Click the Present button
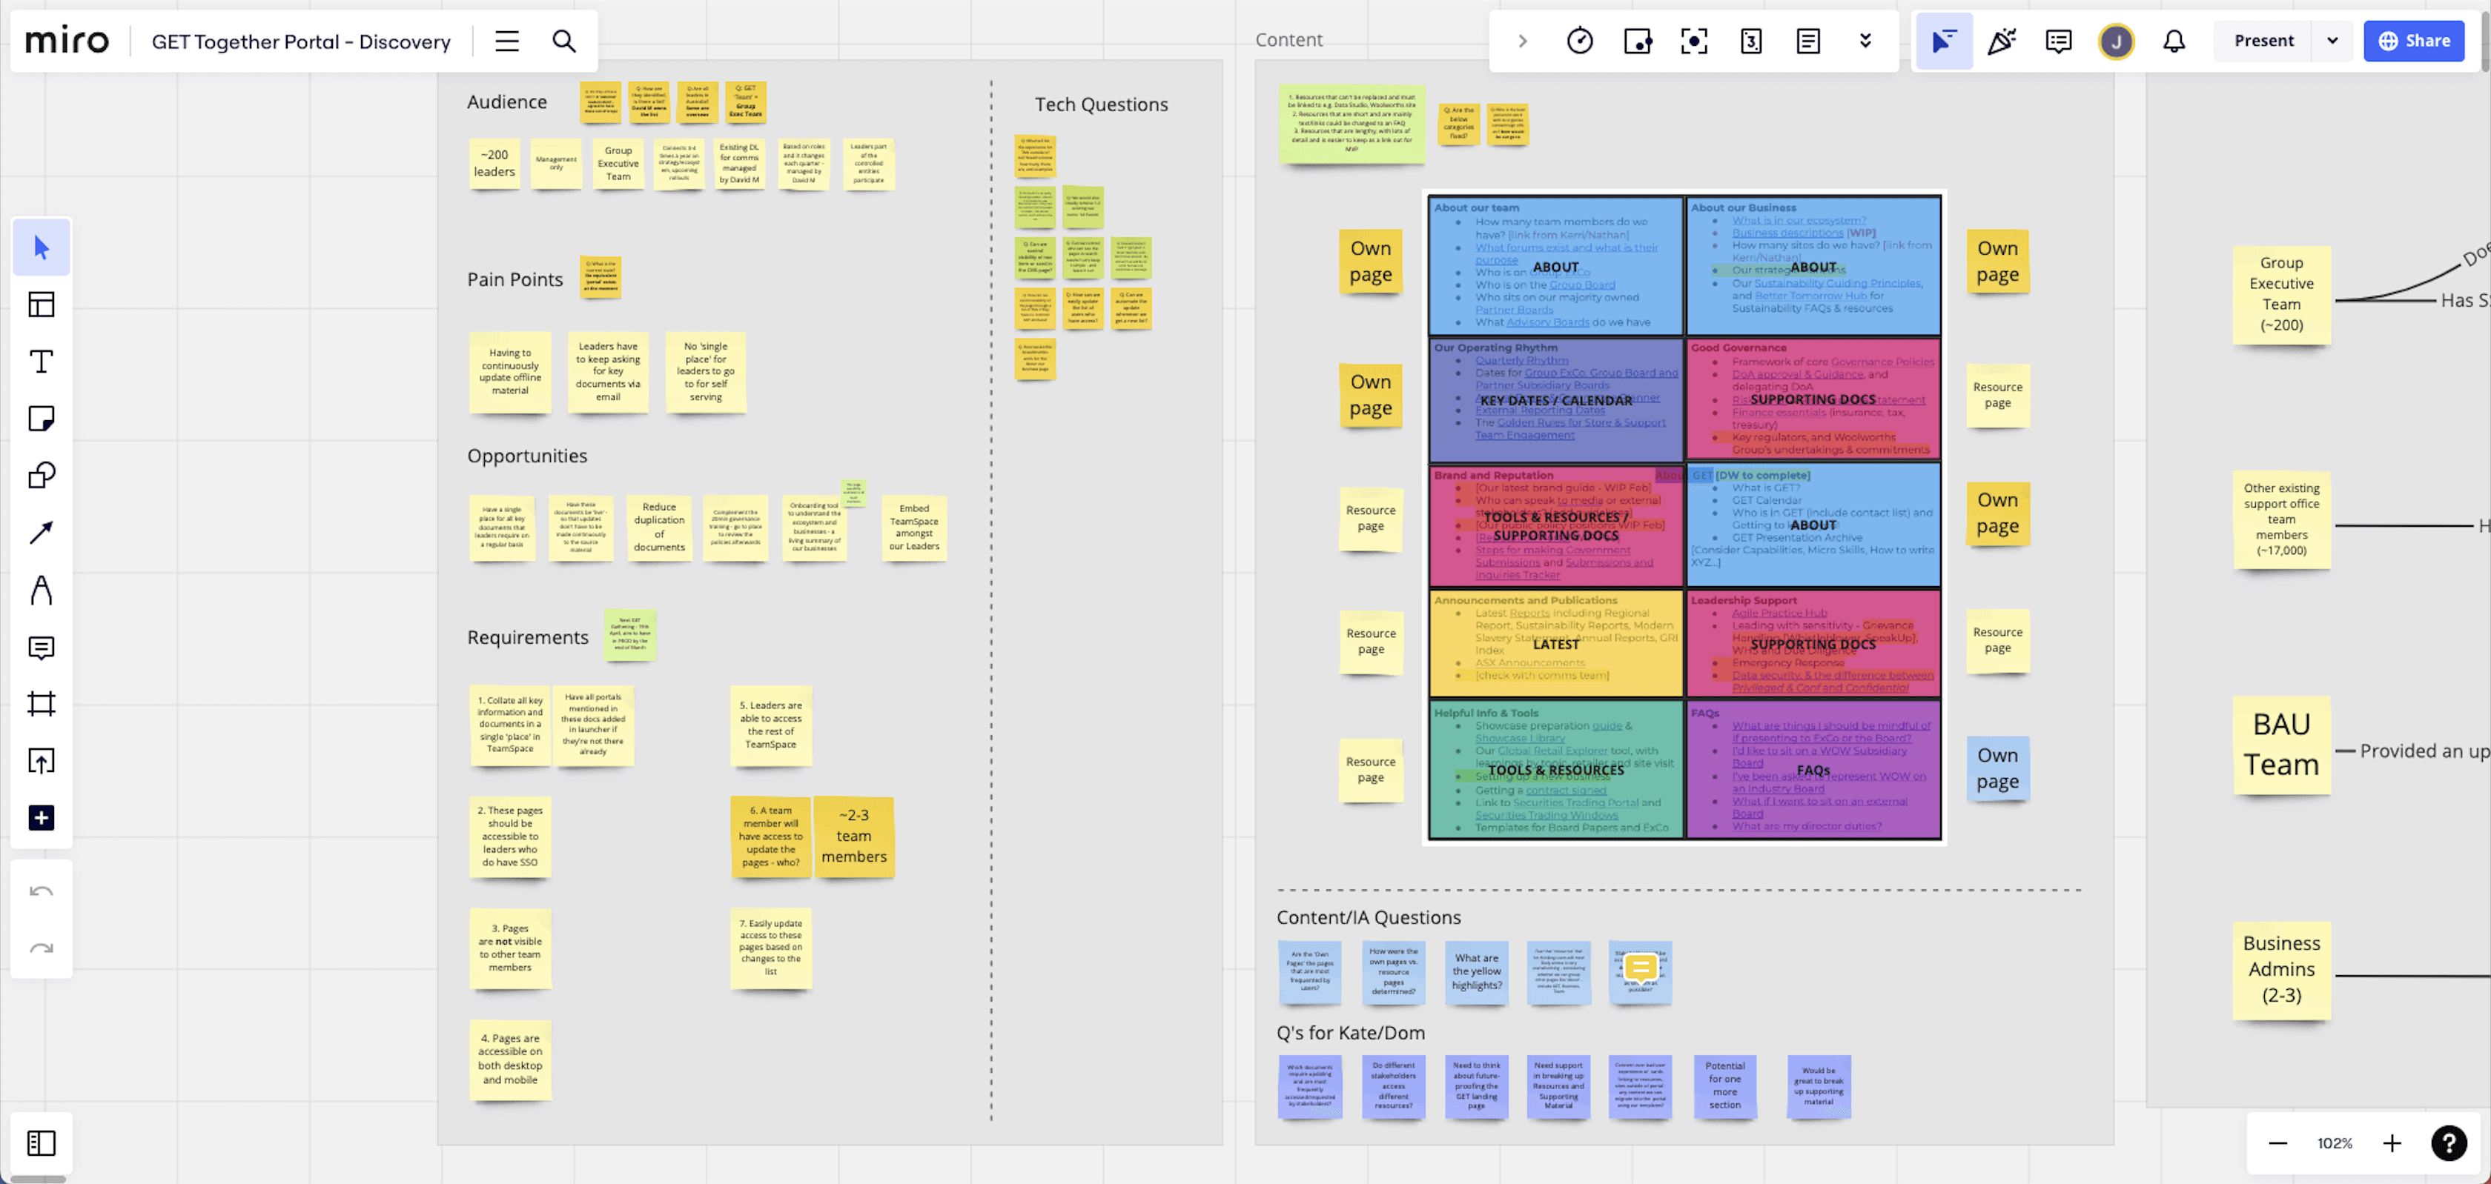Screen dimensions: 2491x1184 2263,41
